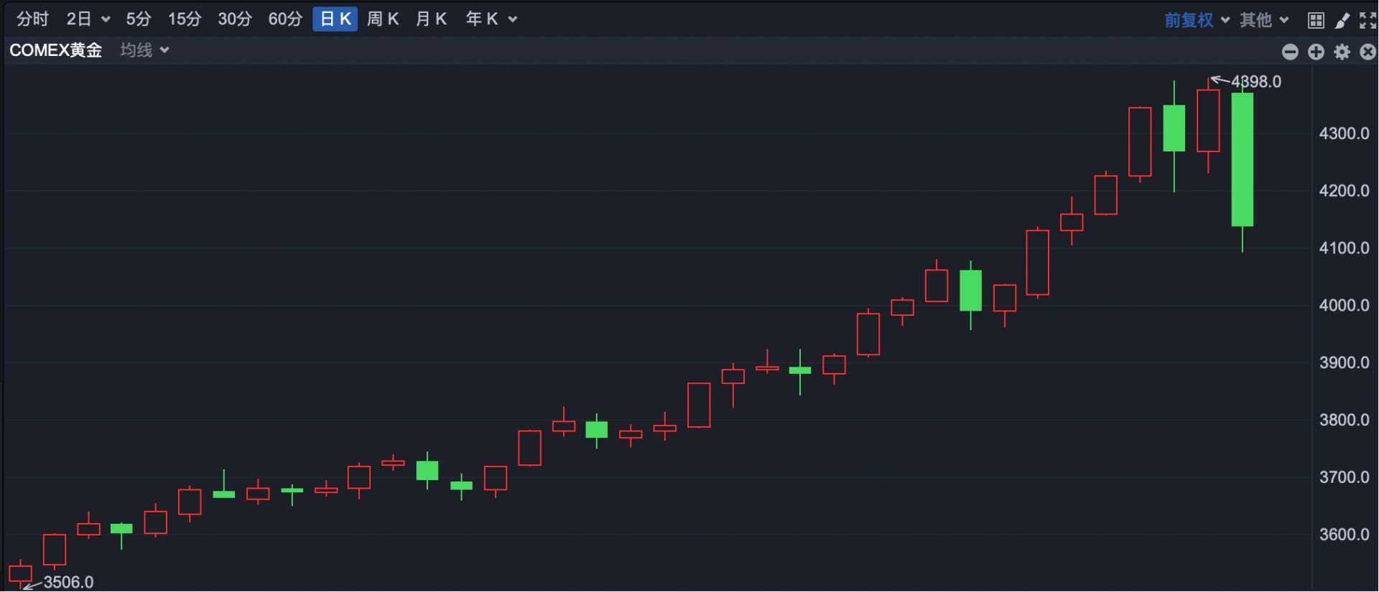Open the grid layout view icon
Viewport: 1379px width, 592px height.
(1316, 20)
